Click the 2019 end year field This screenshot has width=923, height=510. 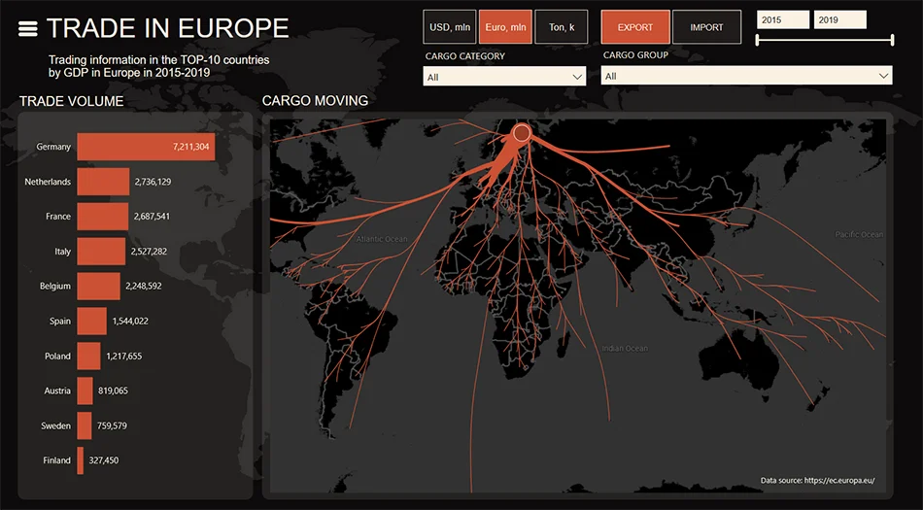[840, 20]
